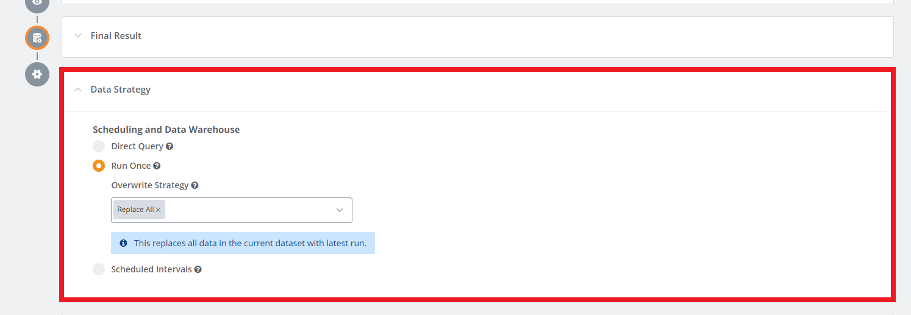Click the Scheduled Intervals help icon
Screen dimensions: 911x315
pyautogui.click(x=198, y=269)
